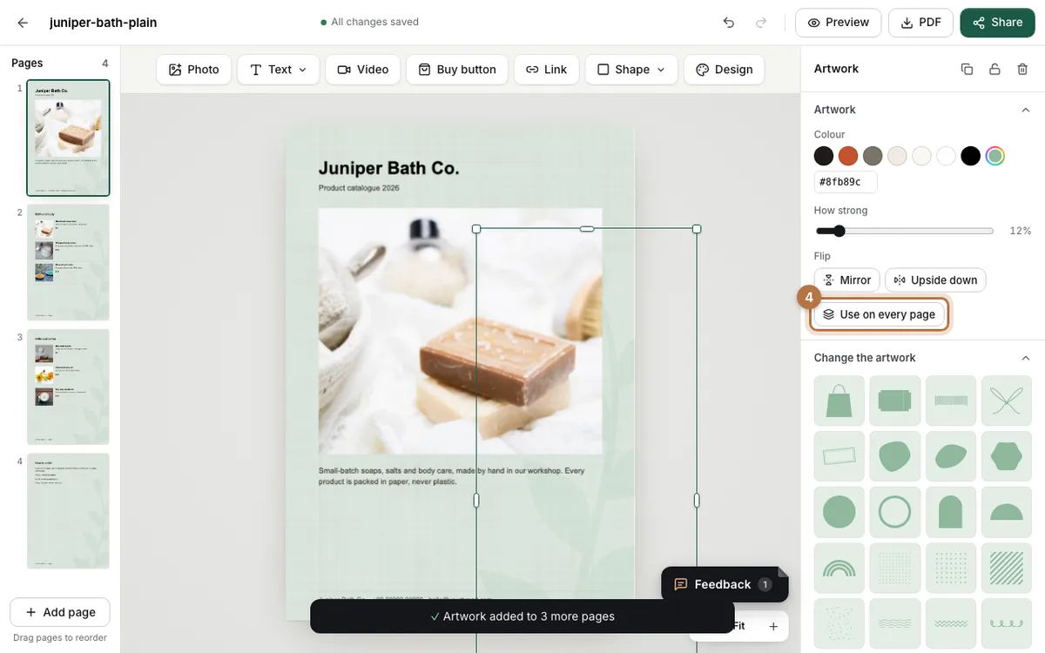The width and height of the screenshot is (1045, 653).
Task: Open page 3 thumbnail
Action: coord(69,387)
